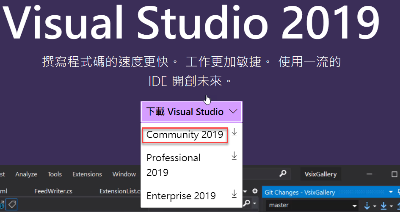This screenshot has height=212, width=400.
Task: Open the Window menu in the IDE
Action: (124, 174)
